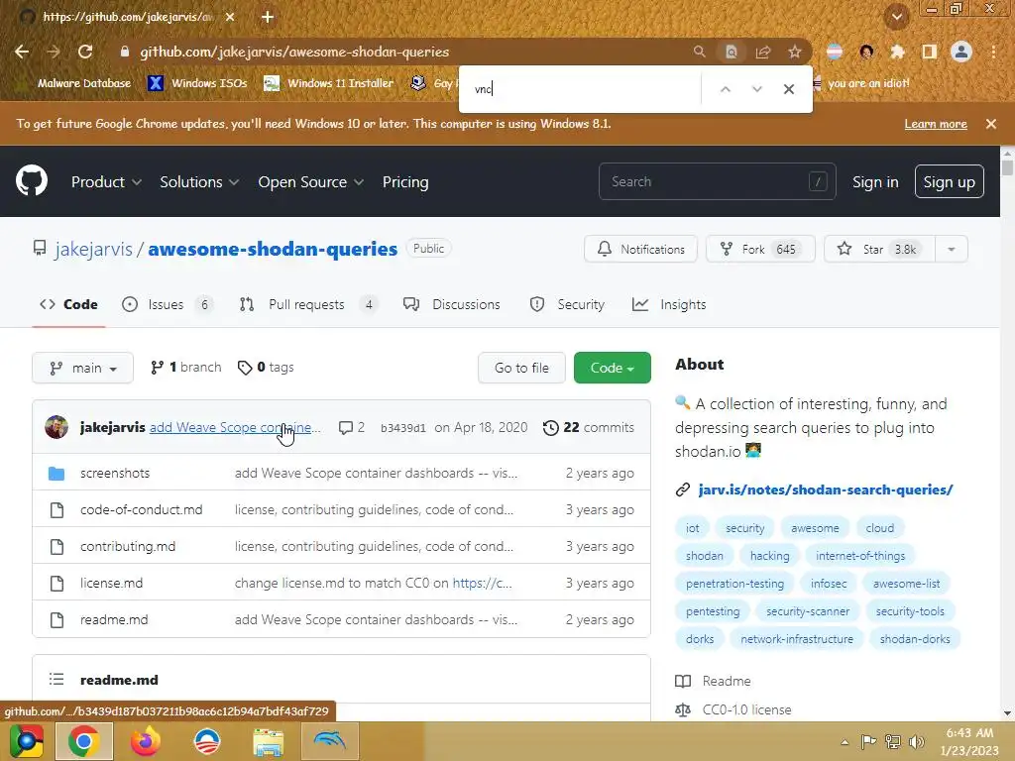Screen dimensions: 1015x761
Task: Bookmark this page with the star icon
Action: click(x=794, y=52)
